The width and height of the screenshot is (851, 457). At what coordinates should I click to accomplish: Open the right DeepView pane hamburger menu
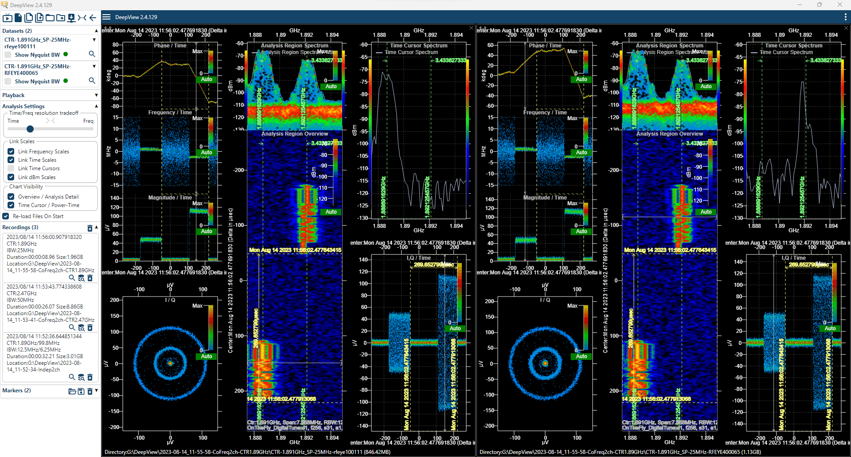pyautogui.click(x=106, y=17)
